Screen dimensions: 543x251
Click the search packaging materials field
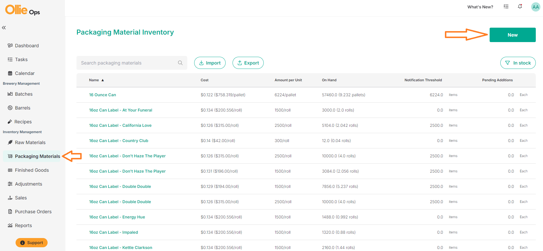[x=132, y=63]
